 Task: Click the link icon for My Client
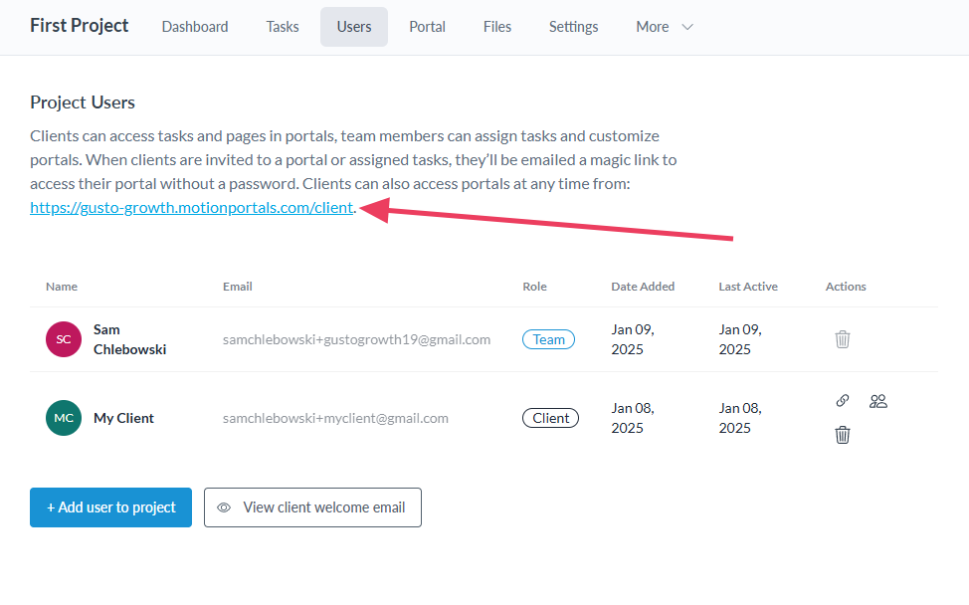[843, 401]
